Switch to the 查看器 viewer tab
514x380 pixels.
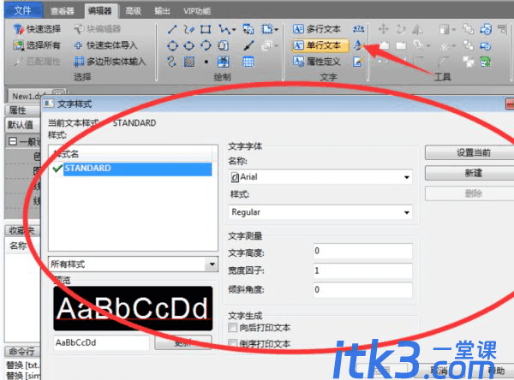[63, 11]
